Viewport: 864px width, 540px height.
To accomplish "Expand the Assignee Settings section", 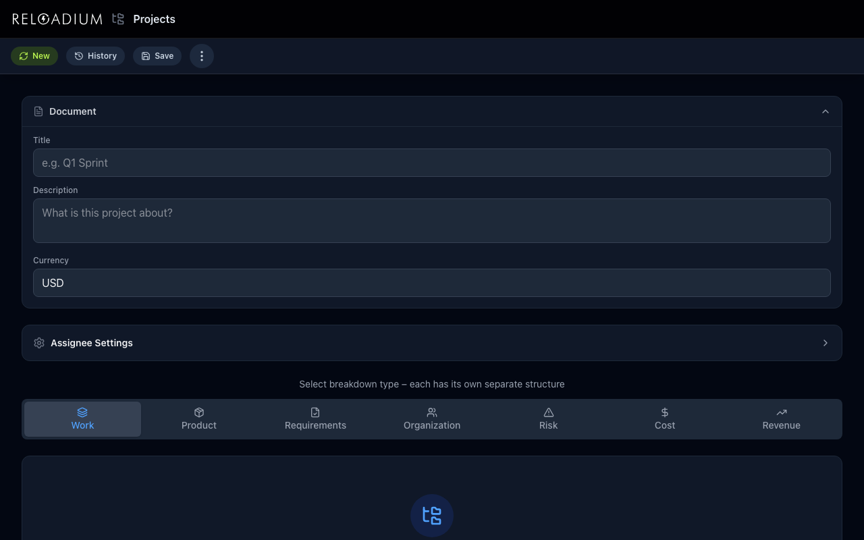I will point(825,343).
